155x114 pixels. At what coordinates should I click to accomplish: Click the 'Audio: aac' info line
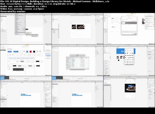tap(23, 6)
